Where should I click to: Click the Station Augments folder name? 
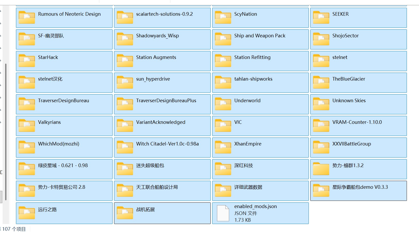[156, 57]
